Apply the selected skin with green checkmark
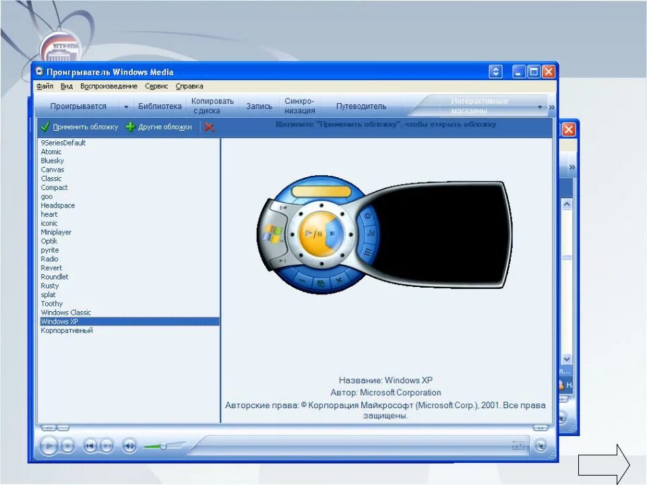647x485 pixels. click(x=80, y=127)
